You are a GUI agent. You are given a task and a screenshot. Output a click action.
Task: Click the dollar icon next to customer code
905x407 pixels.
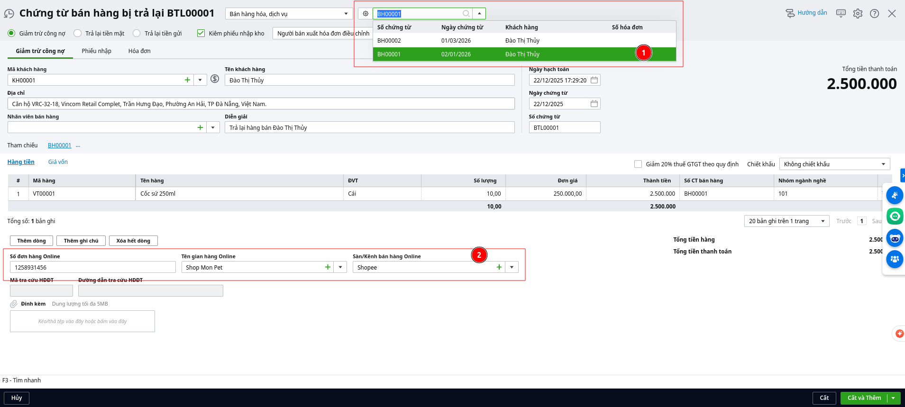coord(215,79)
